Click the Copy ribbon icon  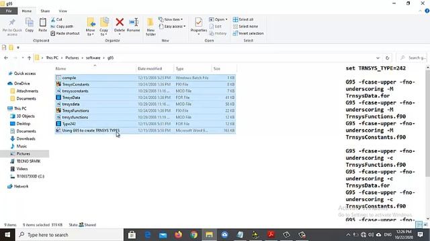[x=29, y=22]
